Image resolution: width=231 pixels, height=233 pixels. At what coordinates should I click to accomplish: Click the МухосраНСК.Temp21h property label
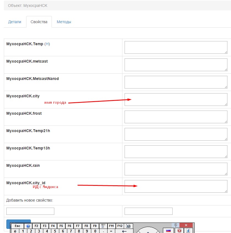tap(28, 131)
